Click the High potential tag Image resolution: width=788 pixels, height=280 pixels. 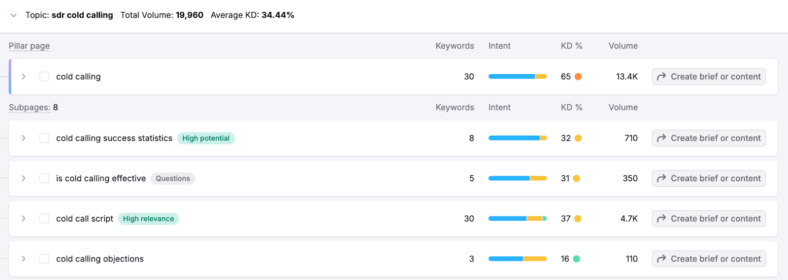(206, 138)
